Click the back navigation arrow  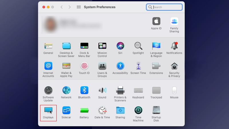[x=62, y=7]
